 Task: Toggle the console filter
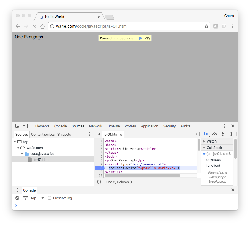tap(25, 198)
